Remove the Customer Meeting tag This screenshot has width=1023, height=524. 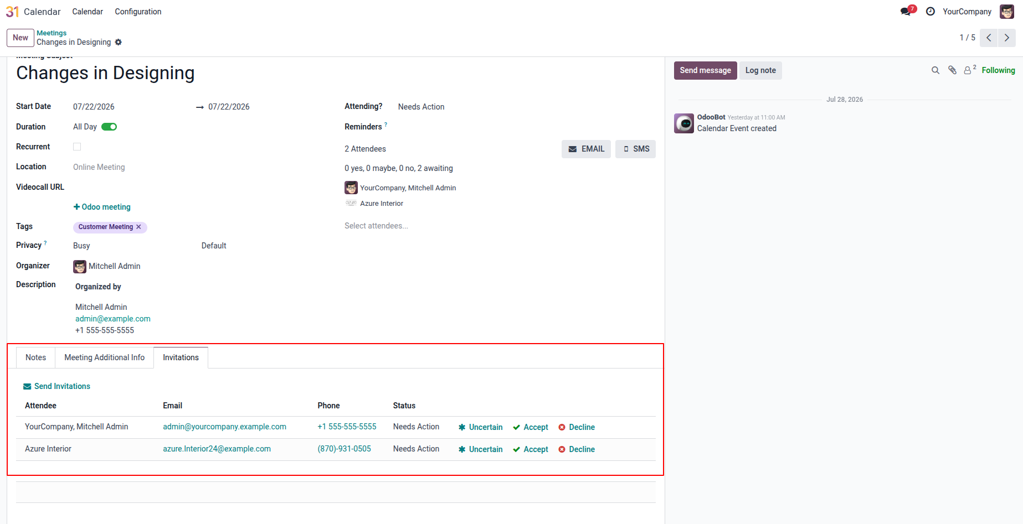(138, 227)
